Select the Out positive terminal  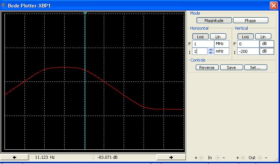point(243,158)
